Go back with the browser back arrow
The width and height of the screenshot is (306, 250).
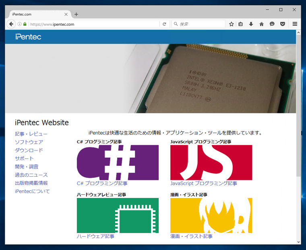point(11,24)
